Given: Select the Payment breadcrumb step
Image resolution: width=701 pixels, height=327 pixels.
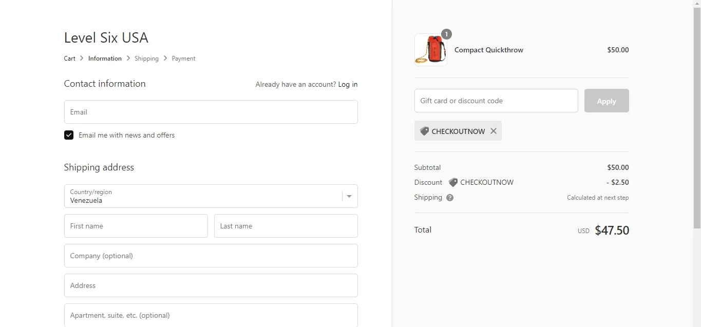Looking at the screenshot, I should 183,59.
